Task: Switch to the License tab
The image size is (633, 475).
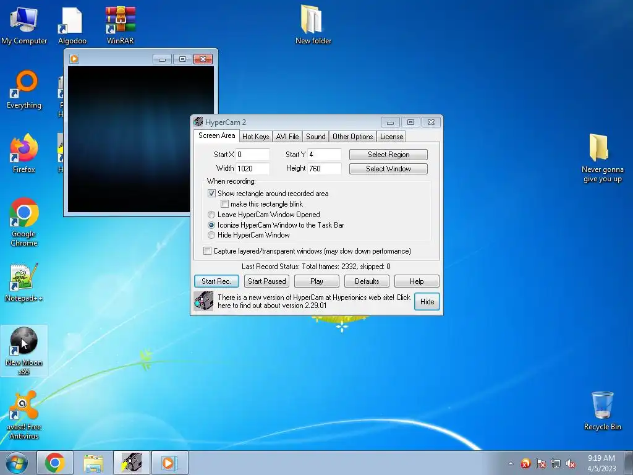Action: coord(391,137)
